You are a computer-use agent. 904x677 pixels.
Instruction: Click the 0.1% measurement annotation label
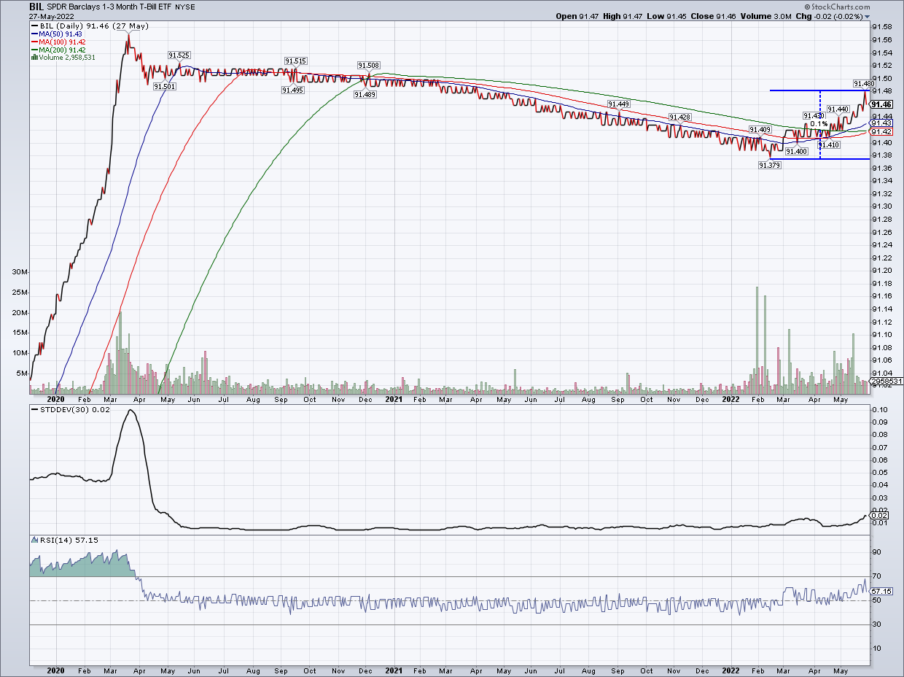pos(819,123)
